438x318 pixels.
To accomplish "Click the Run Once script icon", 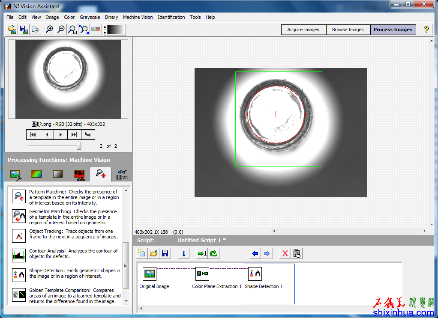I will (202, 253).
